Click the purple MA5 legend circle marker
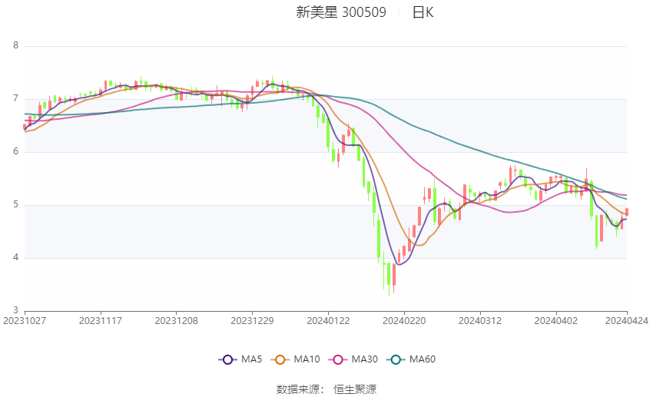Image resolution: width=653 pixels, height=397 pixels. (x=226, y=359)
